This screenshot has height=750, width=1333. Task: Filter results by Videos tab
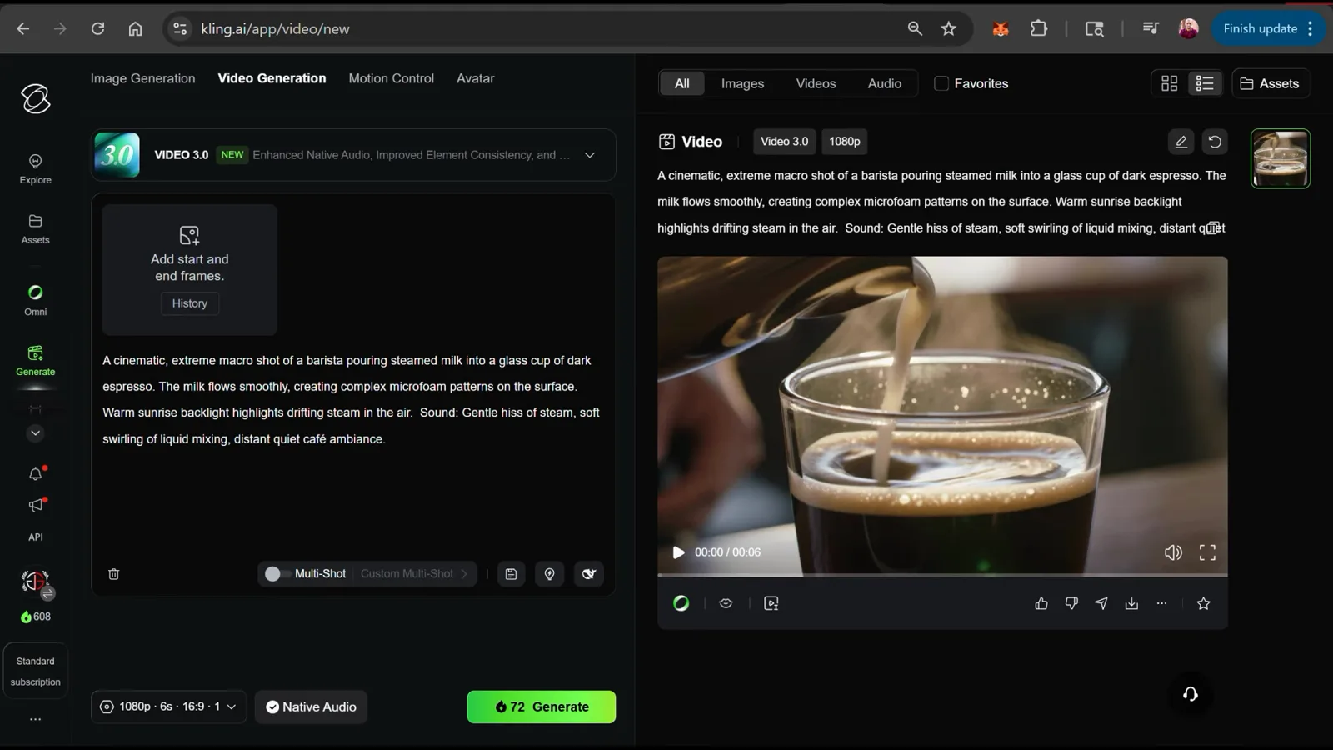click(x=816, y=83)
